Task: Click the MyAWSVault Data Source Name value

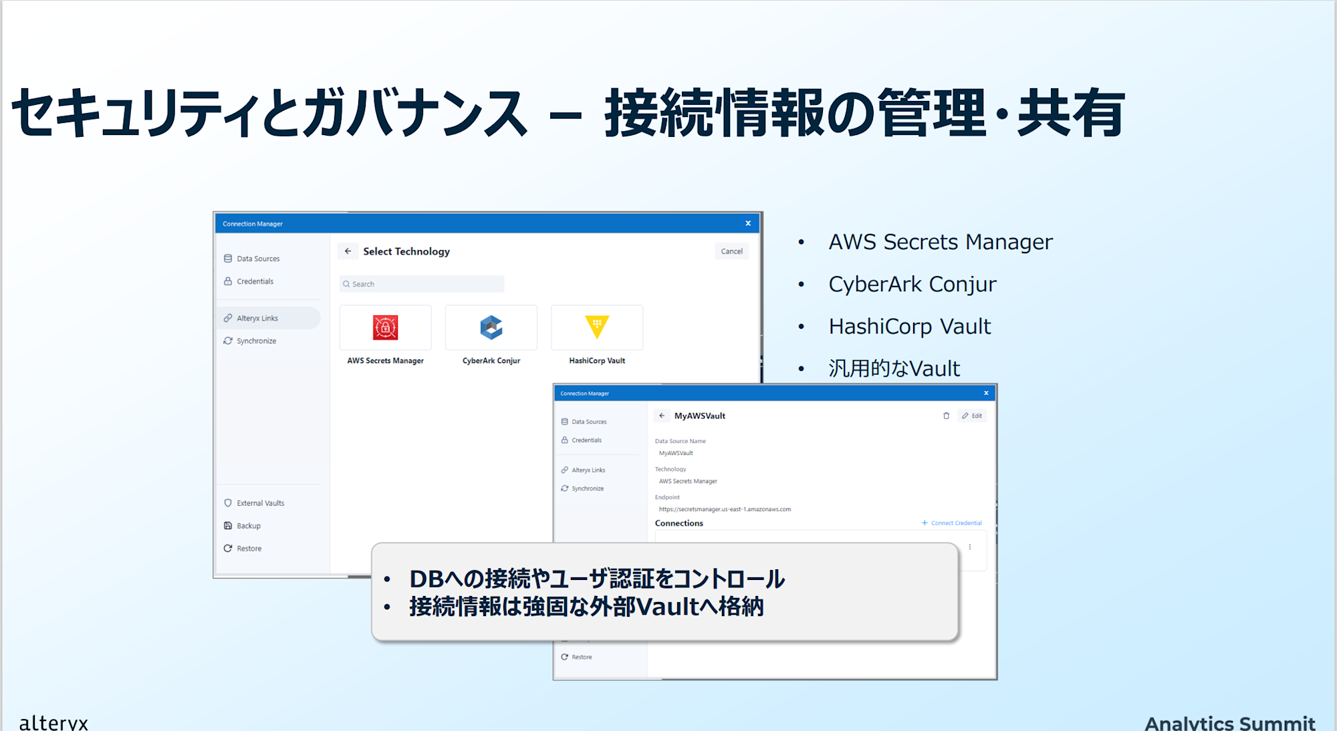Action: coord(676,453)
